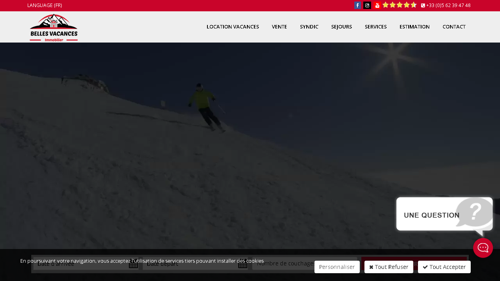Image resolution: width=500 pixels, height=281 pixels.
Task: Click Tout Refuser cookies button
Action: [x=389, y=267]
